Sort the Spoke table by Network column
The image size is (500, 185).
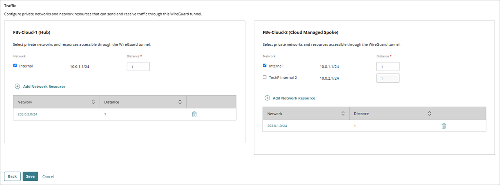(x=343, y=114)
